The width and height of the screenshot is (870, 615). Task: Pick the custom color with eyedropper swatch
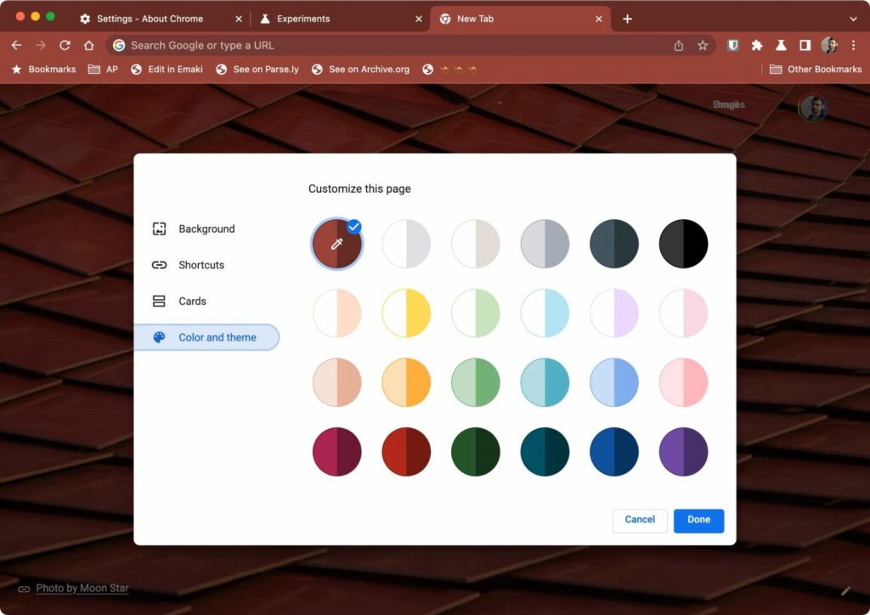pyautogui.click(x=336, y=244)
